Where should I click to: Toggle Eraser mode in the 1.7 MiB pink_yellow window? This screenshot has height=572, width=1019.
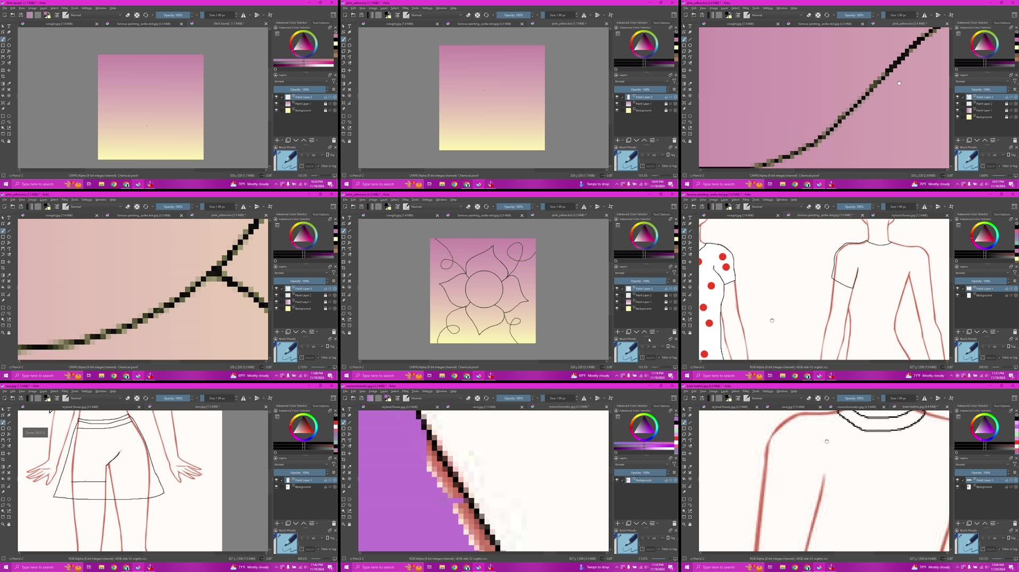point(468,15)
